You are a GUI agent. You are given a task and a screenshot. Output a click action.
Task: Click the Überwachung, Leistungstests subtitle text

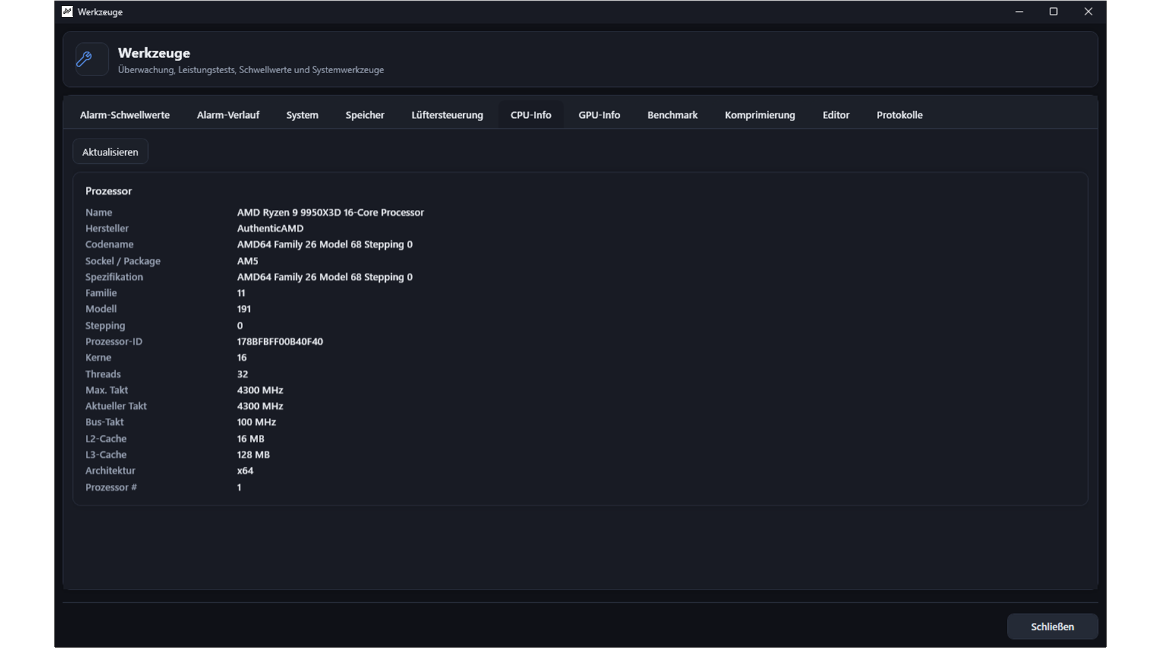point(251,70)
